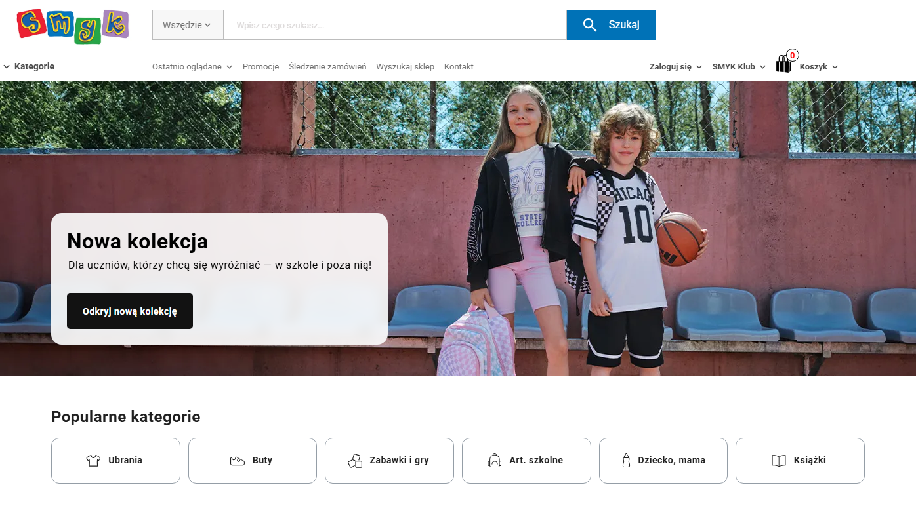Click the SMYK logo
The width and height of the screenshot is (916, 506).
click(x=72, y=26)
